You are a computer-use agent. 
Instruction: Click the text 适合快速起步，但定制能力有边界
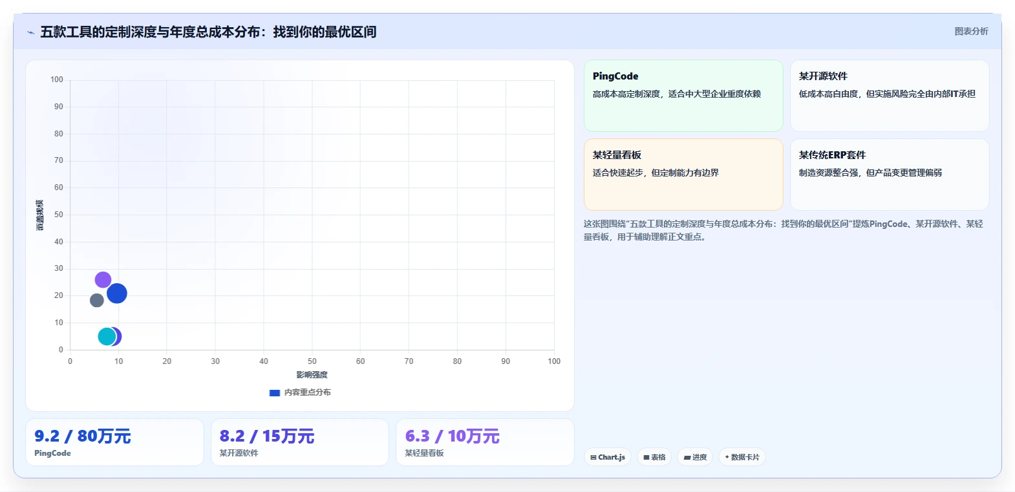(656, 173)
